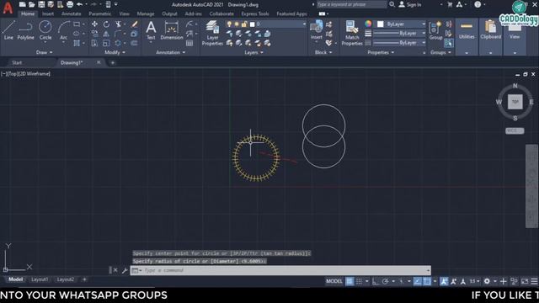This screenshot has width=539, height=303.
Task: Click the keyword search box
Action: [351, 4]
